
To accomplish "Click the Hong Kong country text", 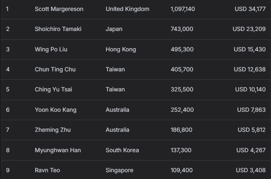I will [121, 49].
